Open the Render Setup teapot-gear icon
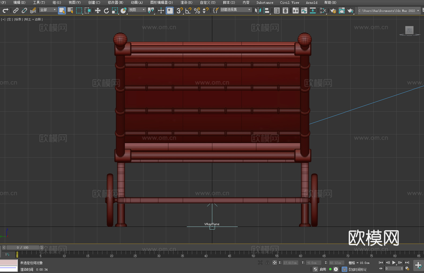 tap(333, 10)
